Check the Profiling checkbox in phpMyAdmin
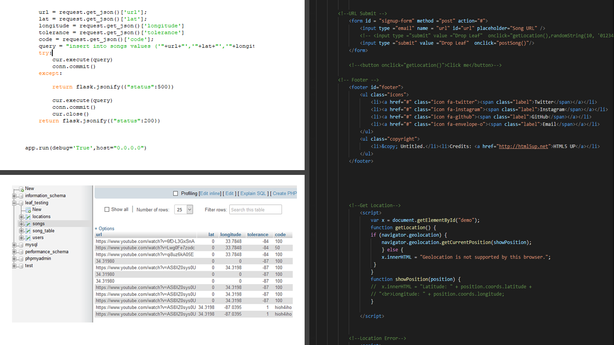Image resolution: width=614 pixels, height=345 pixels. pyautogui.click(x=176, y=194)
